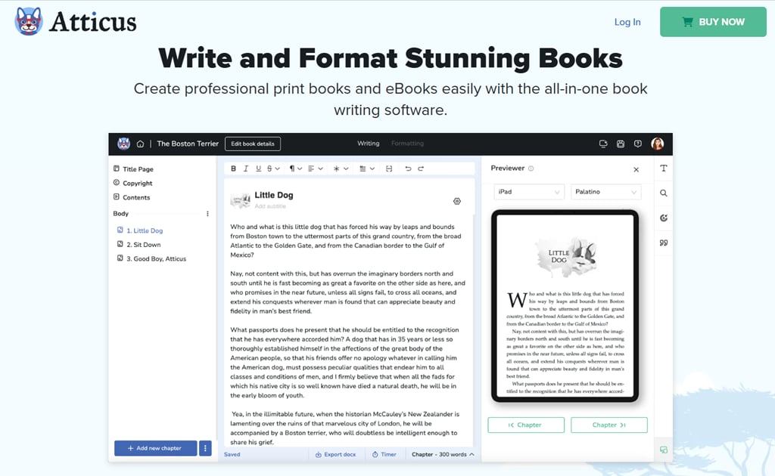Viewport: 775px width, 476px height.
Task: Insert a page break with the toolbar icon
Action: click(x=389, y=168)
